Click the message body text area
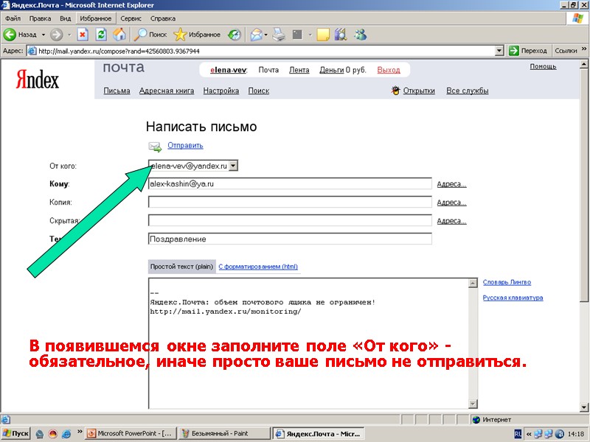Viewport: 590px width, 442px height. [308, 343]
